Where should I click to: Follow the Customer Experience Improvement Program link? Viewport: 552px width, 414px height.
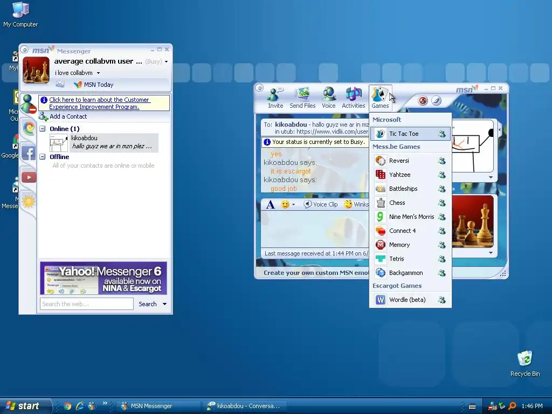(100, 103)
